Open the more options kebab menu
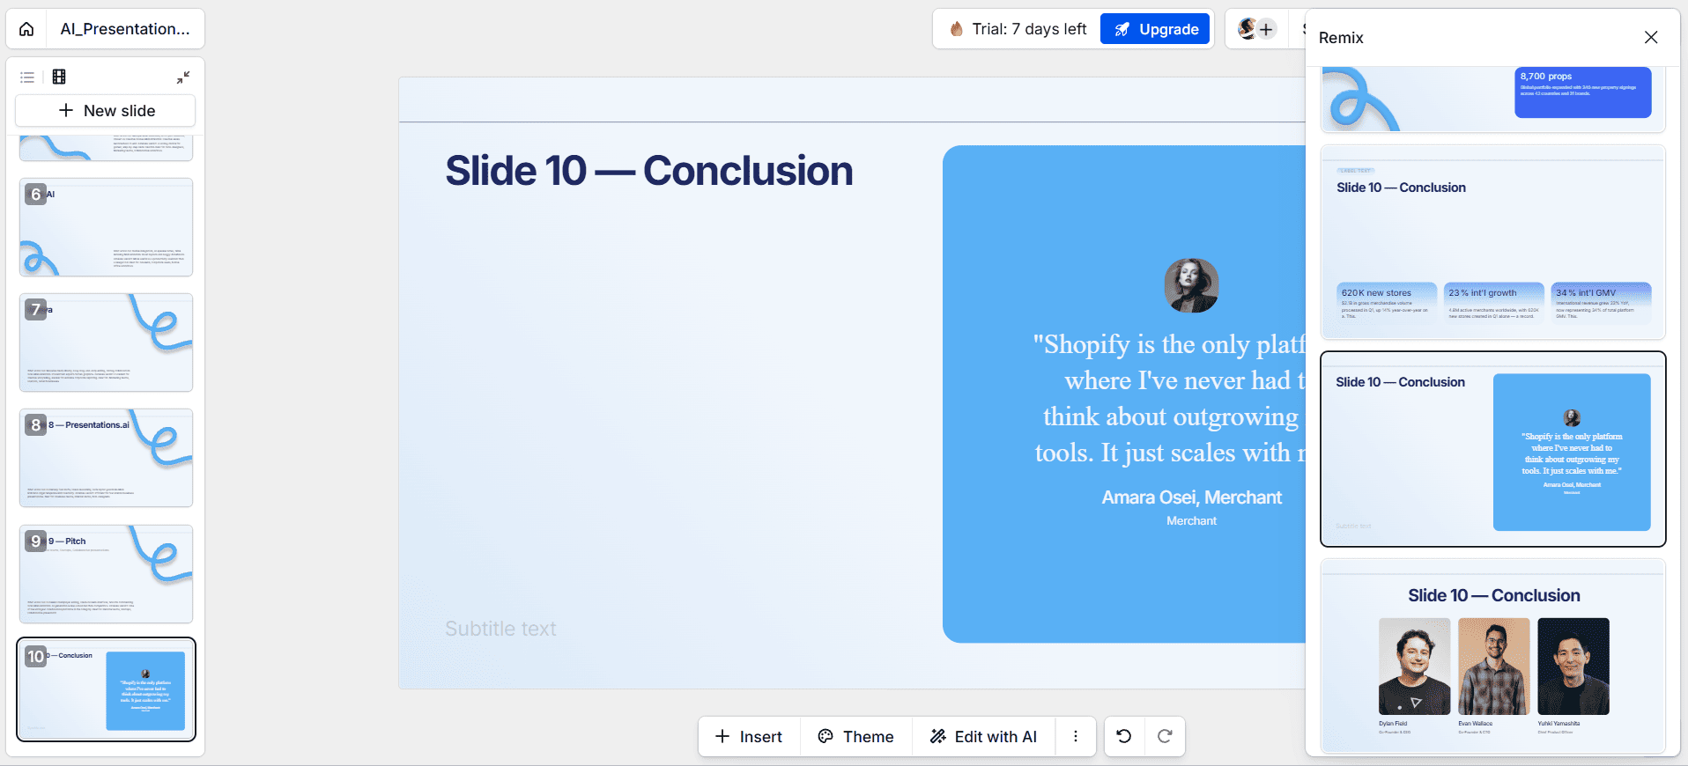 [1076, 737]
